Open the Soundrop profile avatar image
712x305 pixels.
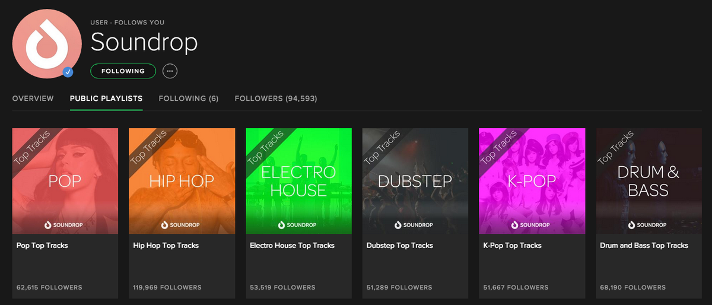click(47, 43)
